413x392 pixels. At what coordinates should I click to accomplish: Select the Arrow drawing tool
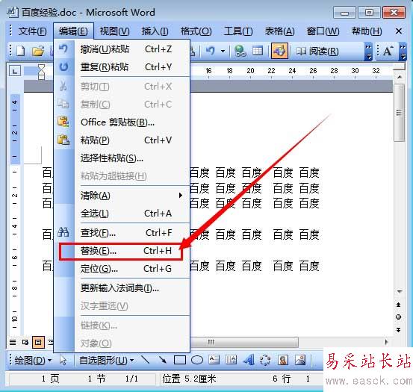click(x=162, y=360)
